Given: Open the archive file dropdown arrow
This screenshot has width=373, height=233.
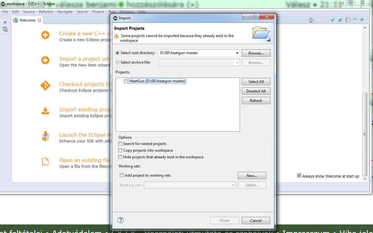Looking at the screenshot, I should click(237, 63).
